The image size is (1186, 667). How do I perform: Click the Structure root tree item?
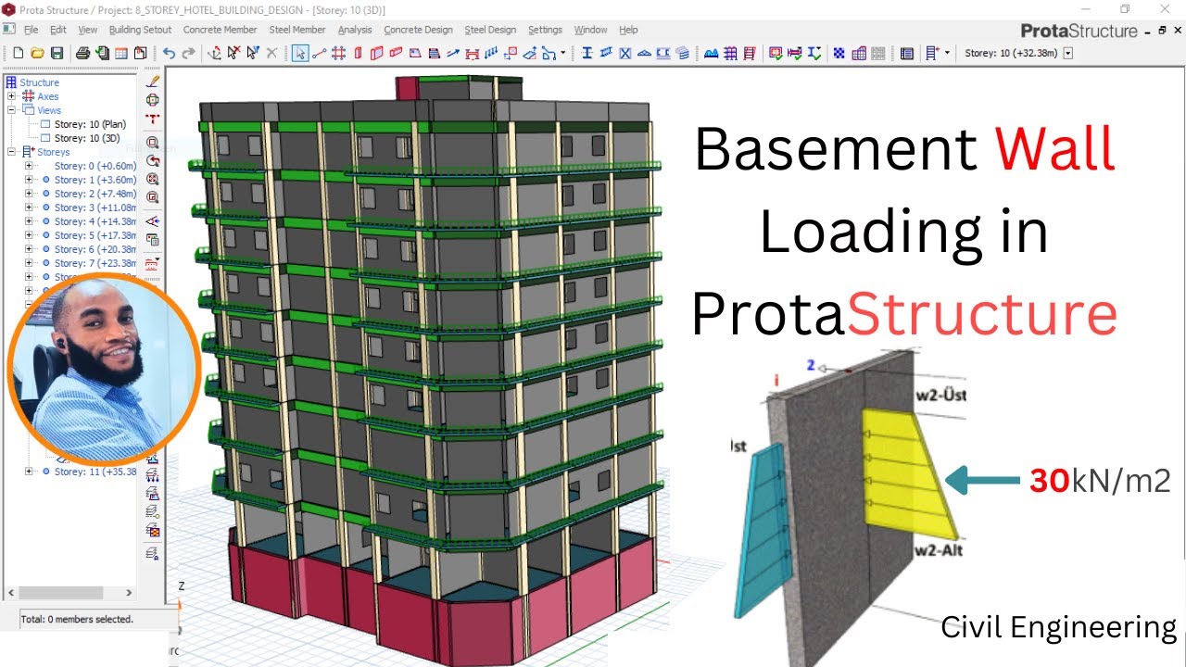point(39,82)
